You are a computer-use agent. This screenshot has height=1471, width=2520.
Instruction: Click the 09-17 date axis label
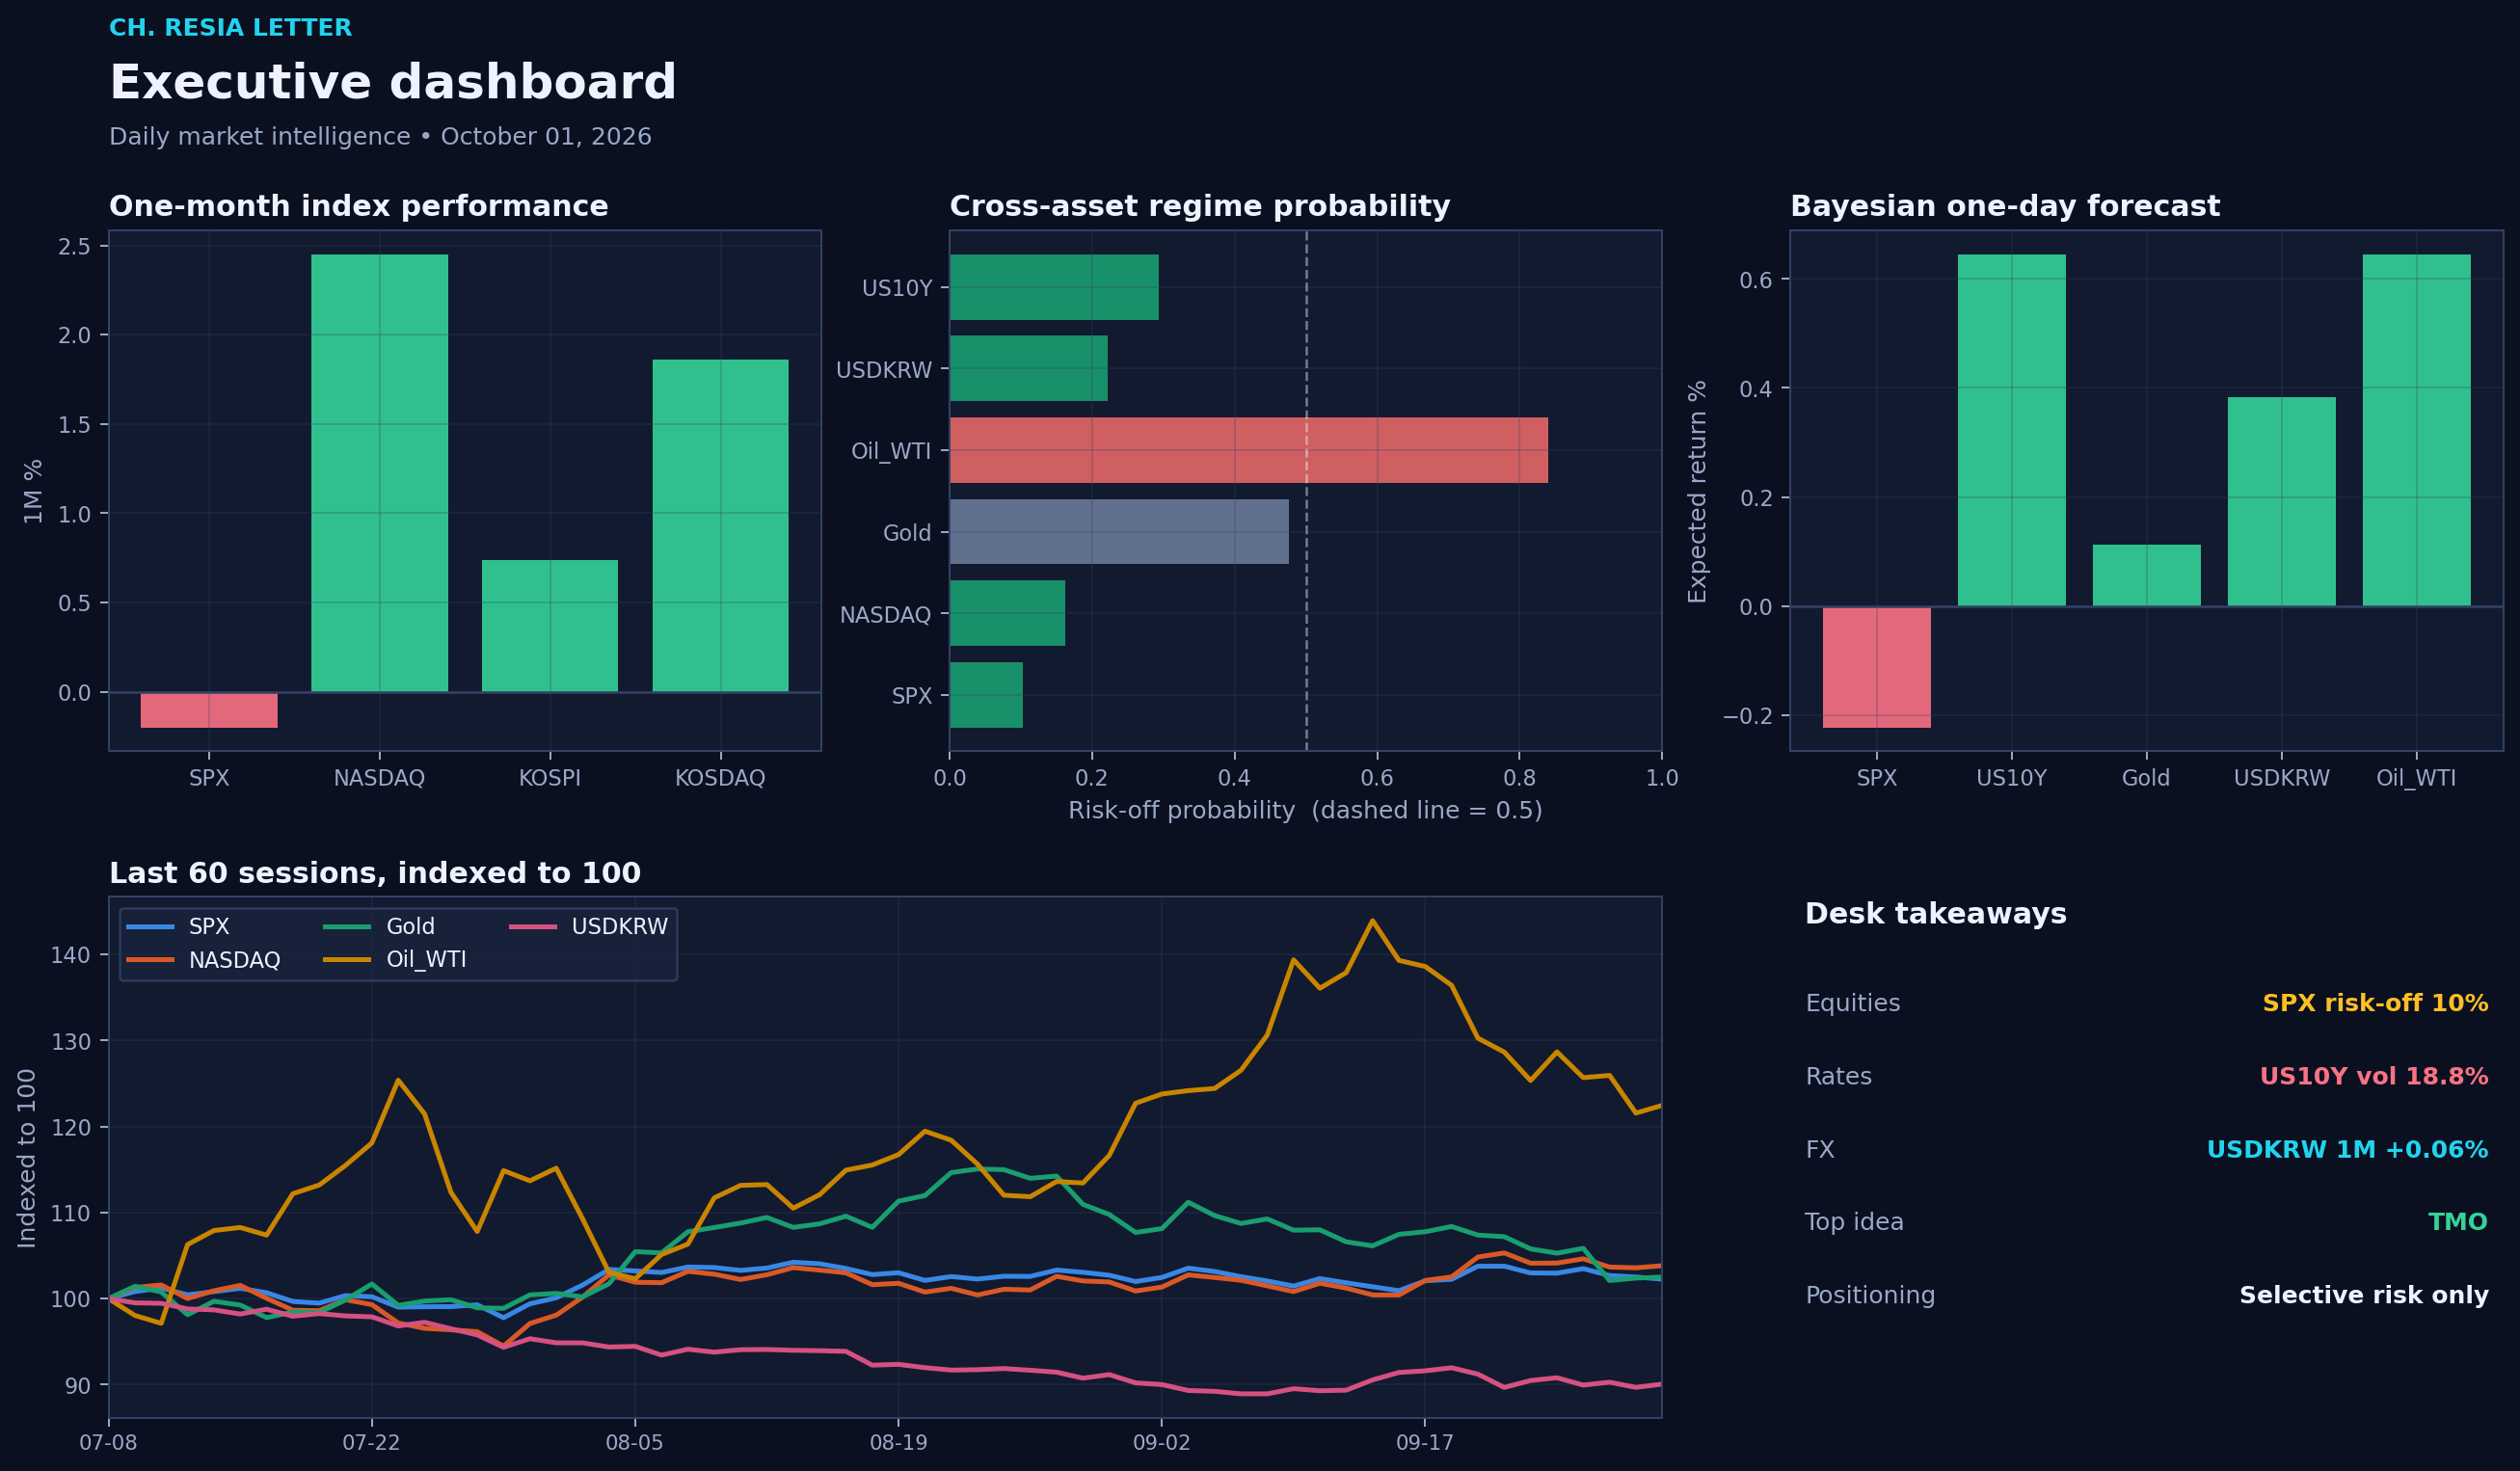pyautogui.click(x=1425, y=1442)
